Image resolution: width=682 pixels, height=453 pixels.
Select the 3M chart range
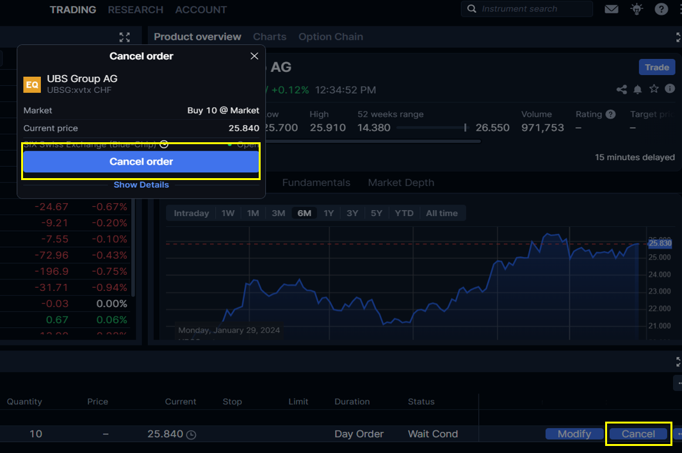coord(279,213)
